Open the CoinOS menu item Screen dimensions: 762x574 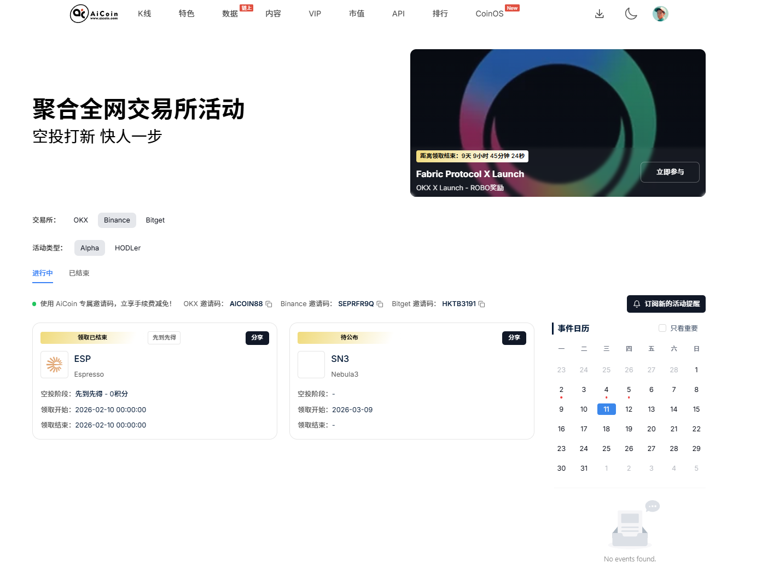[489, 14]
